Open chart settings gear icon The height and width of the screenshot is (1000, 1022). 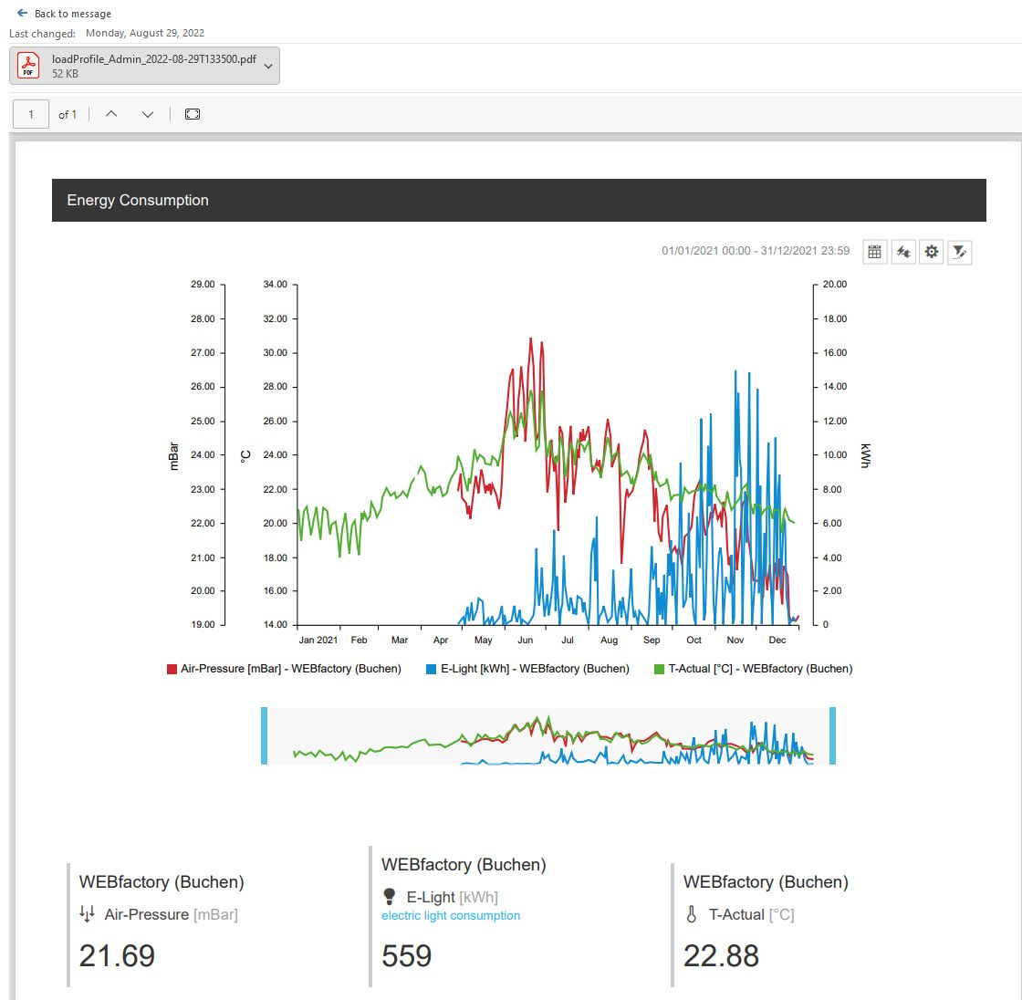[x=931, y=252]
